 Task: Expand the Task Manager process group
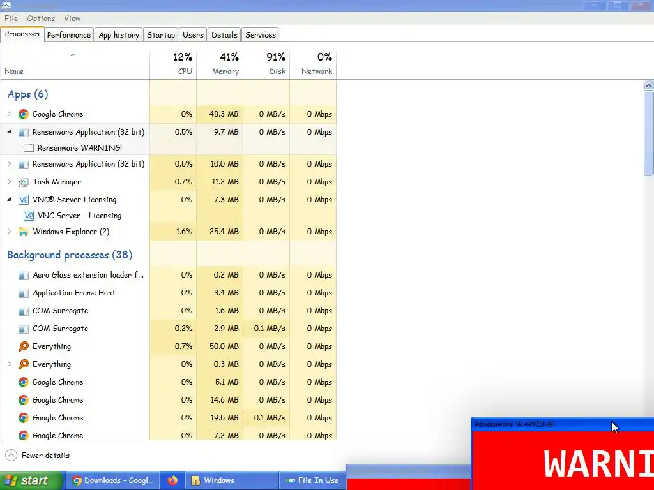(x=9, y=182)
